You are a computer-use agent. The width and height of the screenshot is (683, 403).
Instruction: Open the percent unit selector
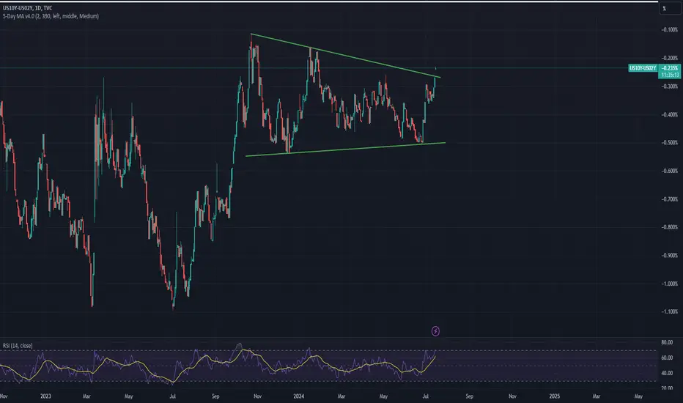pyautogui.click(x=665, y=8)
